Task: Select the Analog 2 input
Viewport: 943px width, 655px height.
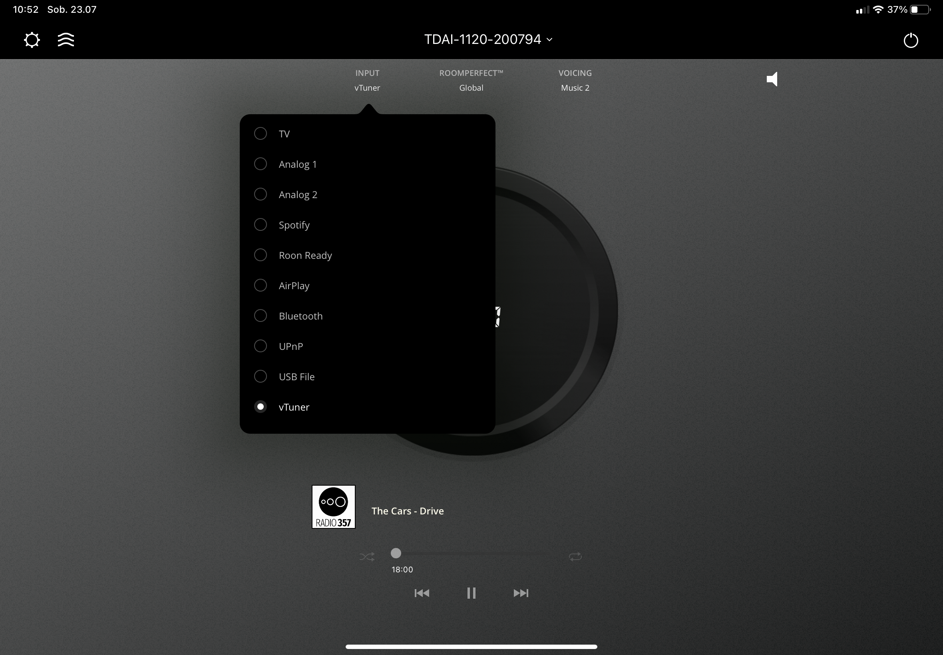Action: [367, 195]
